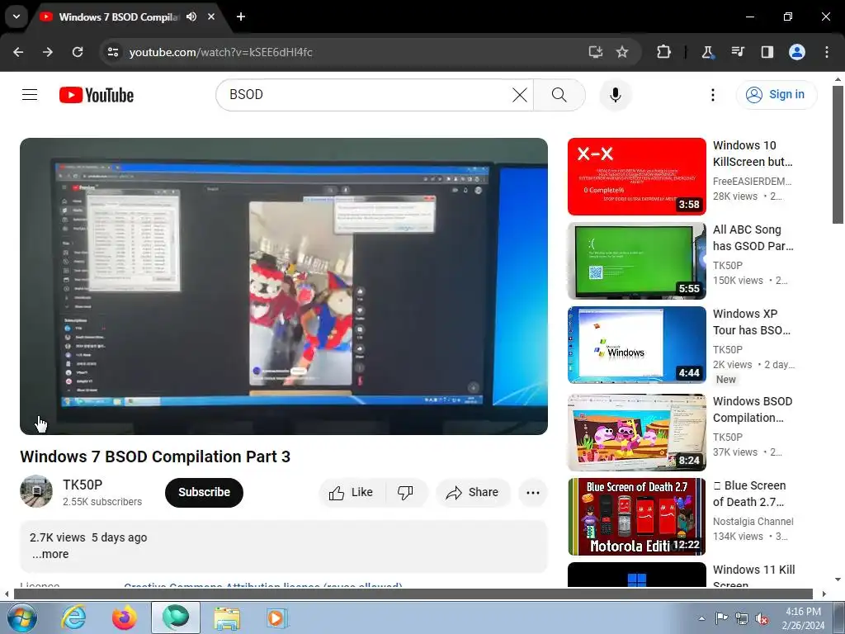Go forward in browser history

[x=48, y=52]
